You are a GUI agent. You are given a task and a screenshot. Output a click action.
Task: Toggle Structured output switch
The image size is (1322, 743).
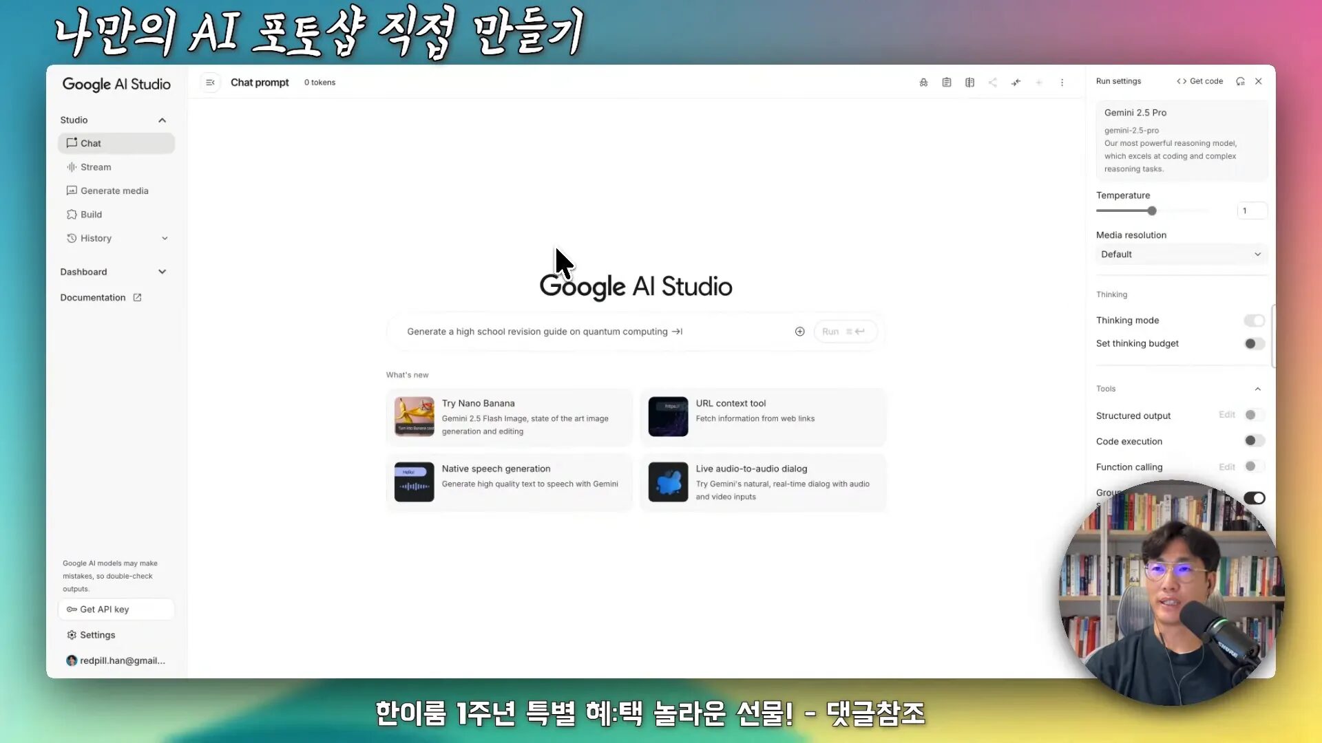1254,416
